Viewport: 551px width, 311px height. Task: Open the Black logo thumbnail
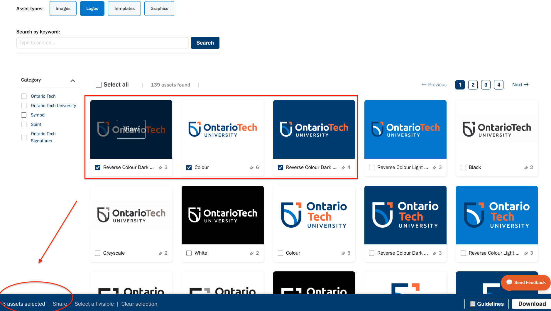point(497,129)
